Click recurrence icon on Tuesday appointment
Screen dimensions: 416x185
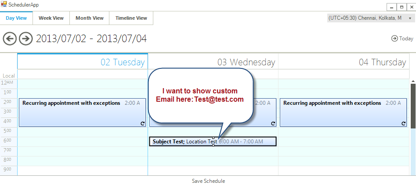(142, 124)
